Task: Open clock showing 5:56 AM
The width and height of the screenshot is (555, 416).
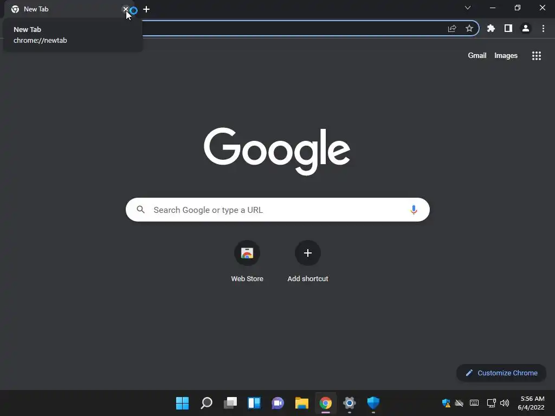Action: pos(531,403)
